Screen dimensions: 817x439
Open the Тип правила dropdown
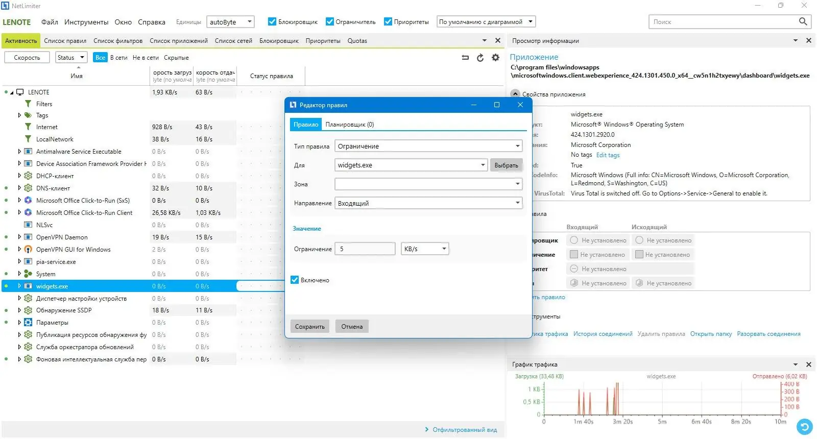click(x=428, y=146)
